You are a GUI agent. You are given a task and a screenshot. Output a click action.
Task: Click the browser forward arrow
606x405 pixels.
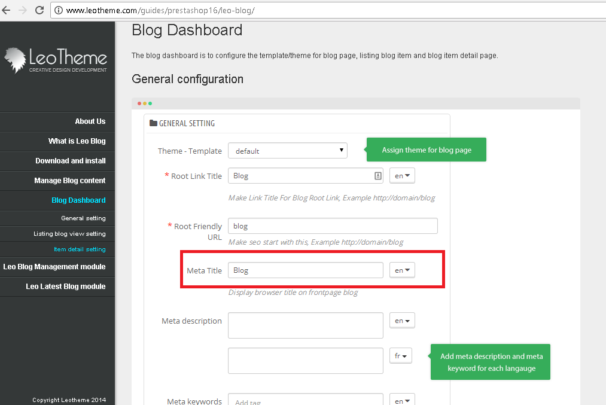(23, 10)
